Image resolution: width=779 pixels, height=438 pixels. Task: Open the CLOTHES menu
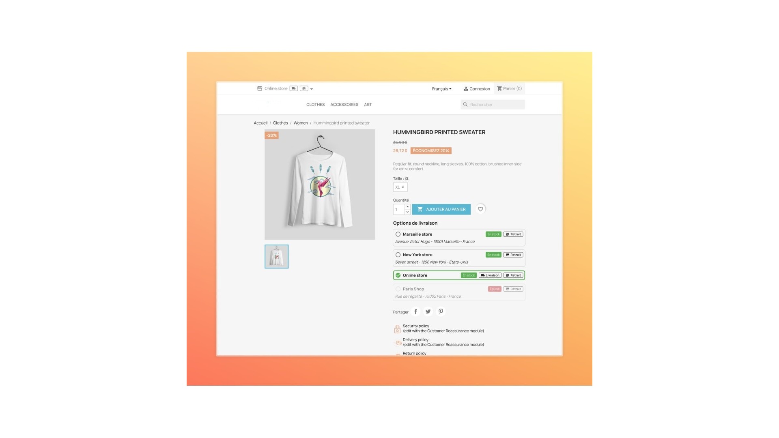[315, 105]
